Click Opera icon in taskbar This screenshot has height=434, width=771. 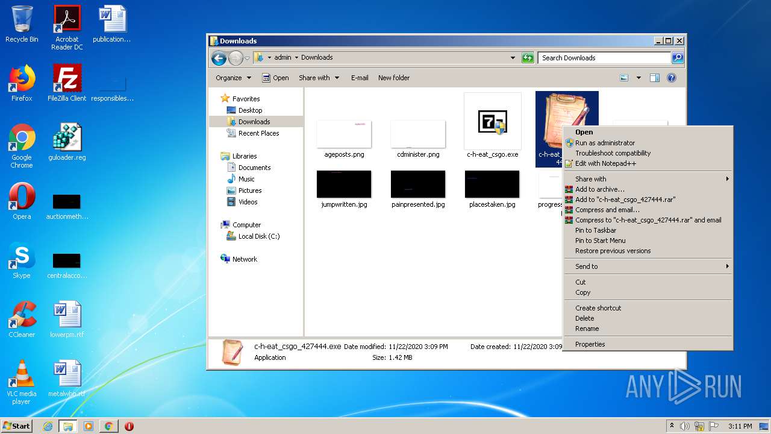click(x=129, y=426)
